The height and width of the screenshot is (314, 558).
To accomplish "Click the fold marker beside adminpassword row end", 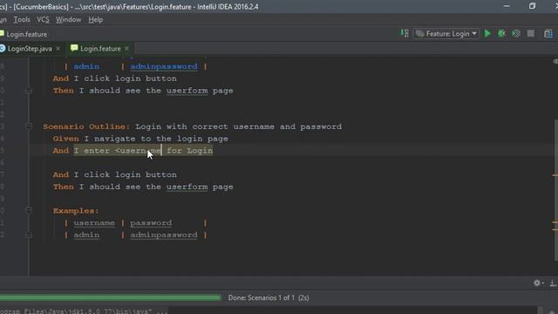I will click(x=29, y=235).
